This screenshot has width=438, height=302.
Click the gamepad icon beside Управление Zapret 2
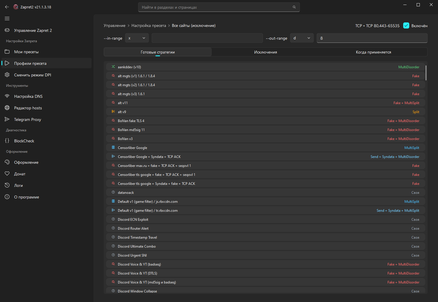pos(7,30)
